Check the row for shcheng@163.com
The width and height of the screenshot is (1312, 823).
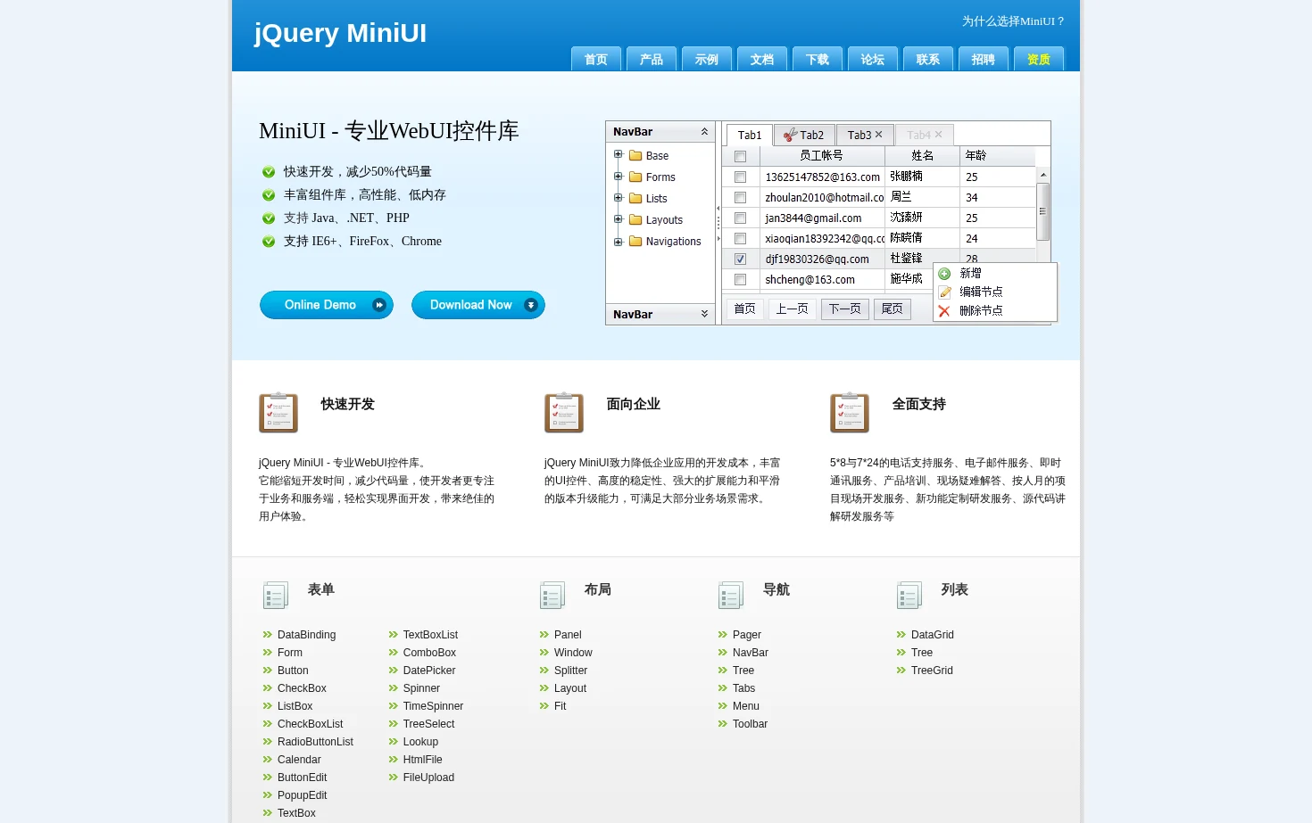click(740, 279)
